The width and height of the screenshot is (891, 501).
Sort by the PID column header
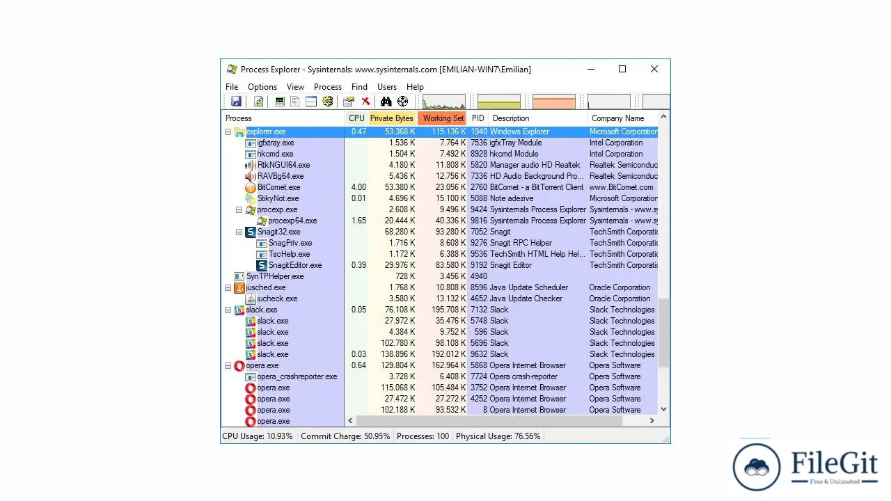click(x=478, y=118)
